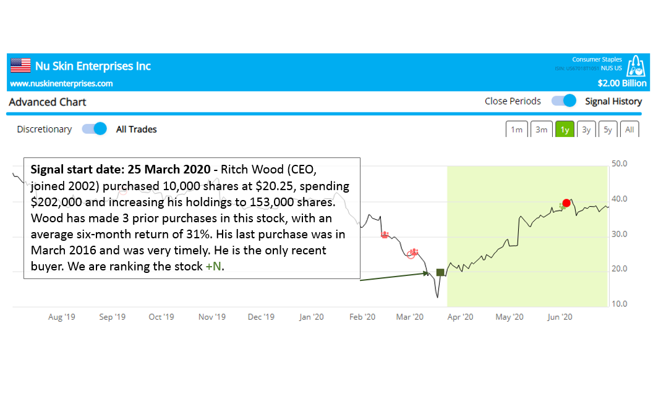Click the All Trades label
Screen dimensions: 653x405
pos(137,129)
